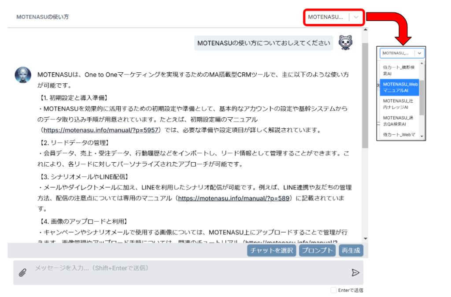Viewport: 451px width, 297px height.
Task: Click the paperclip attach file icon
Action: pos(22,272)
